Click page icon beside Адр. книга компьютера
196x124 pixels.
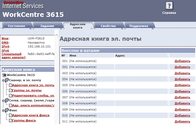(10, 106)
